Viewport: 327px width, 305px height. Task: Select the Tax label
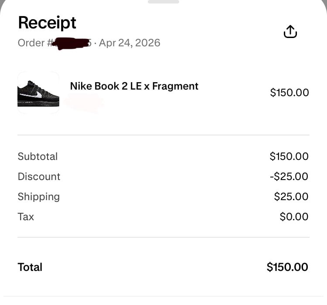click(26, 217)
